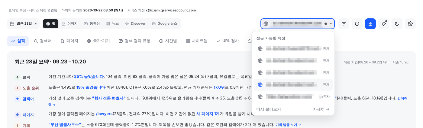Switch to the 시간별 tab
This screenshot has width=423, height=128.
click(168, 41)
